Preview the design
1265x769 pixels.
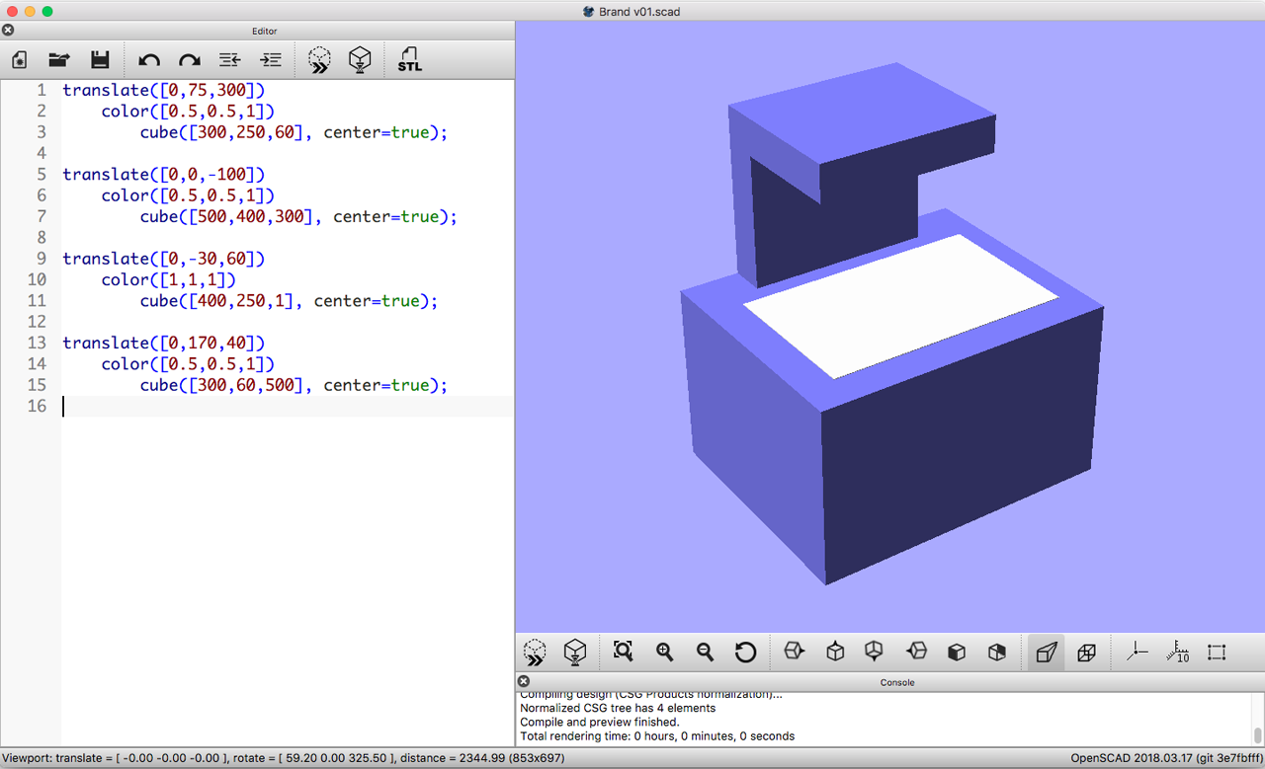pos(319,59)
